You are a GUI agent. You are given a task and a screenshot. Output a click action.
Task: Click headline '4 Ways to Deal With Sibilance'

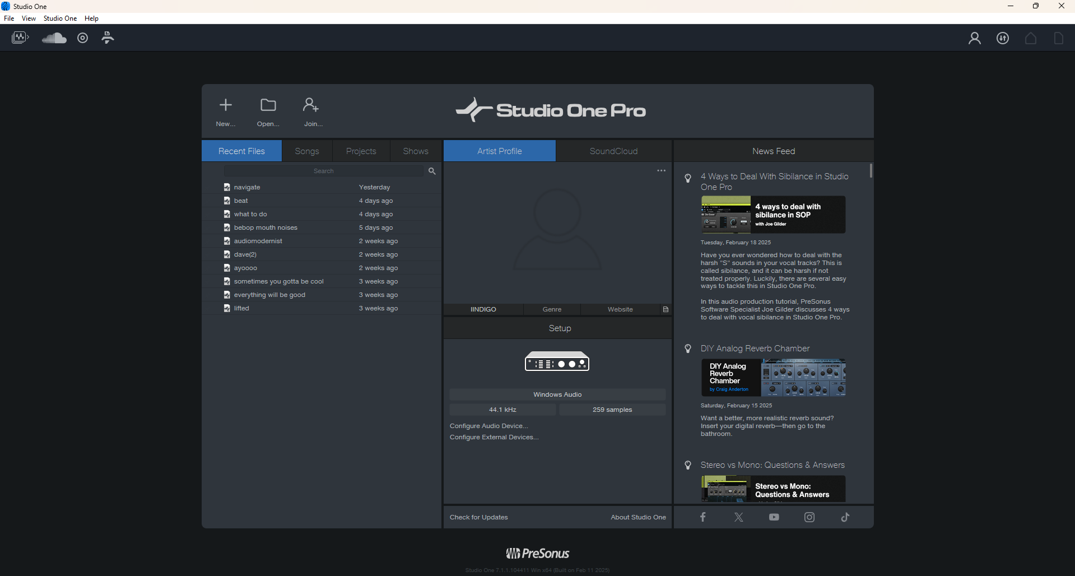(775, 182)
